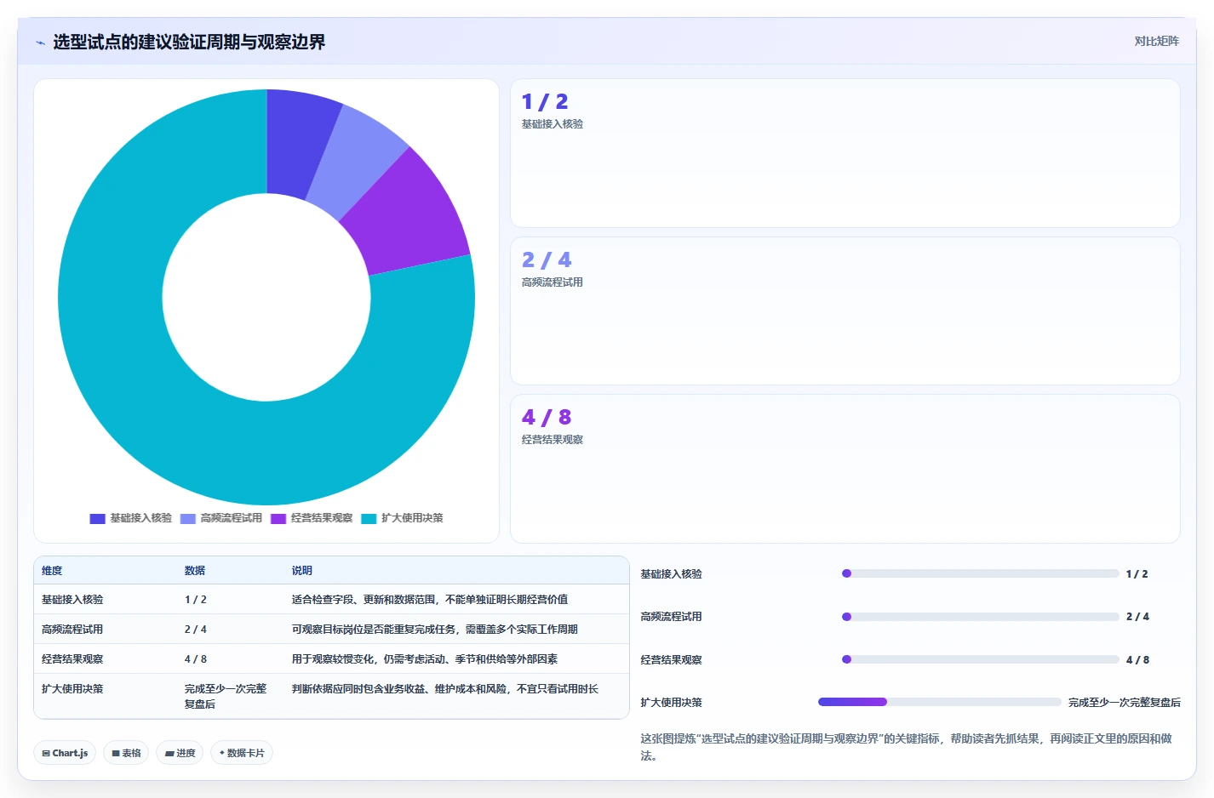Click the dark indigo donut segment
The width and height of the screenshot is (1214, 798).
(x=294, y=140)
